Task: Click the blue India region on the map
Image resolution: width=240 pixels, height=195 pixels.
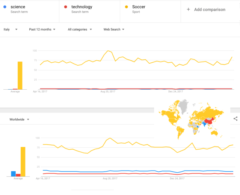Action: coord(204,124)
